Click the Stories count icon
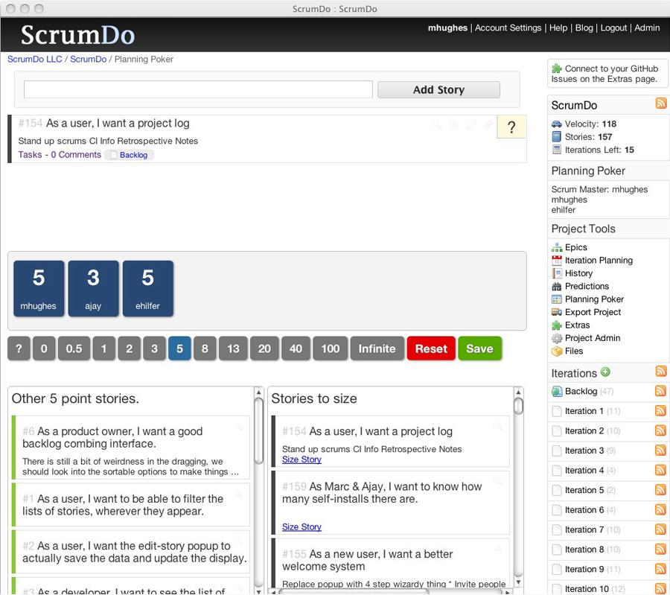The image size is (670, 595). (556, 137)
